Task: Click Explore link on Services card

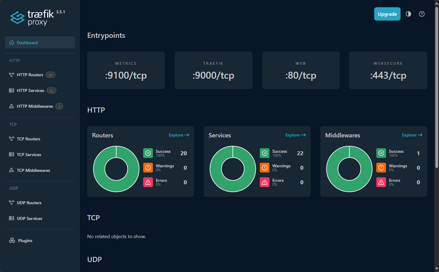Action: [x=295, y=135]
